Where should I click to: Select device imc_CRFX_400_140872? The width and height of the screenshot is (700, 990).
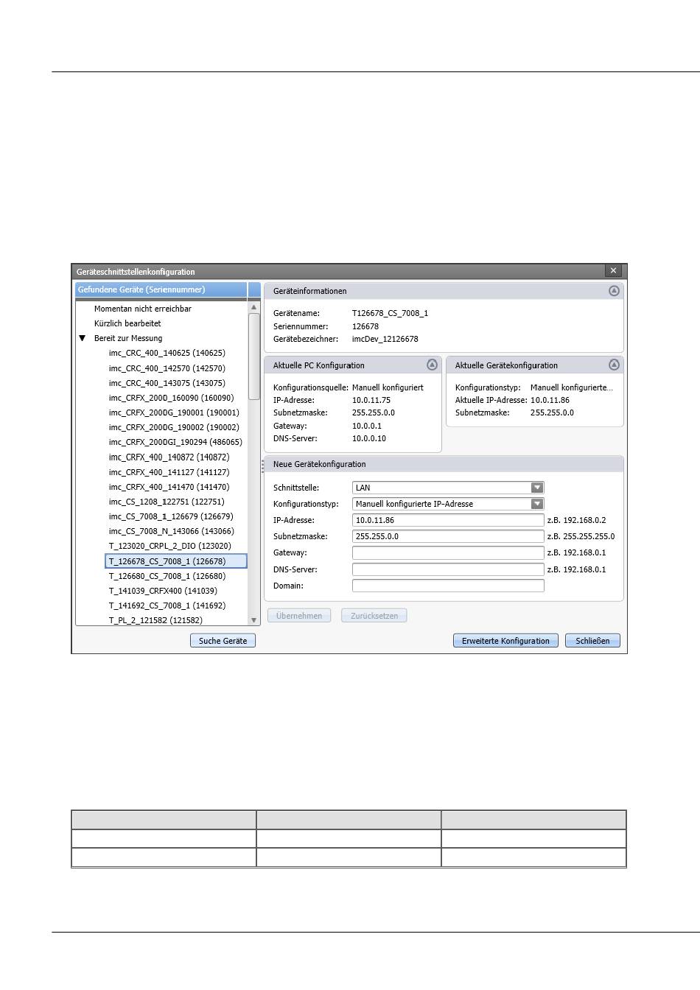click(169, 457)
